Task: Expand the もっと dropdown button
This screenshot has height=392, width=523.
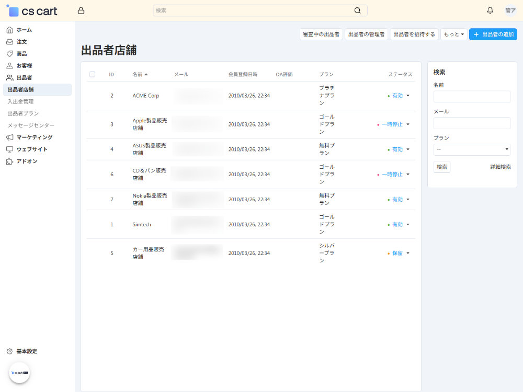Action: click(x=453, y=34)
